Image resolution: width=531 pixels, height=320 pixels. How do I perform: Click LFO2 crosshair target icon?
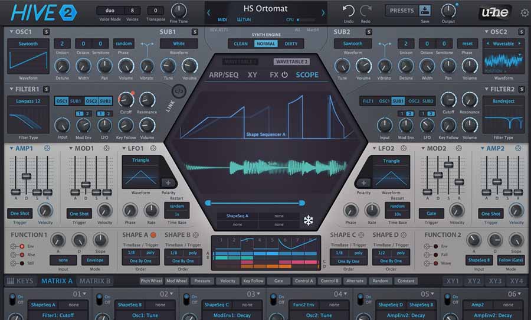point(404,148)
